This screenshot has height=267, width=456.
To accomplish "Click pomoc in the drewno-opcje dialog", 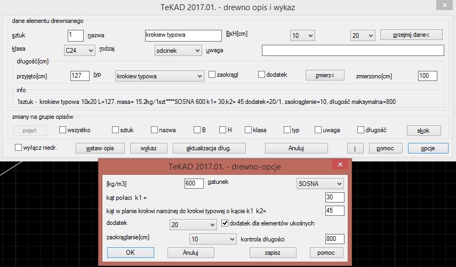I will click(326, 253).
